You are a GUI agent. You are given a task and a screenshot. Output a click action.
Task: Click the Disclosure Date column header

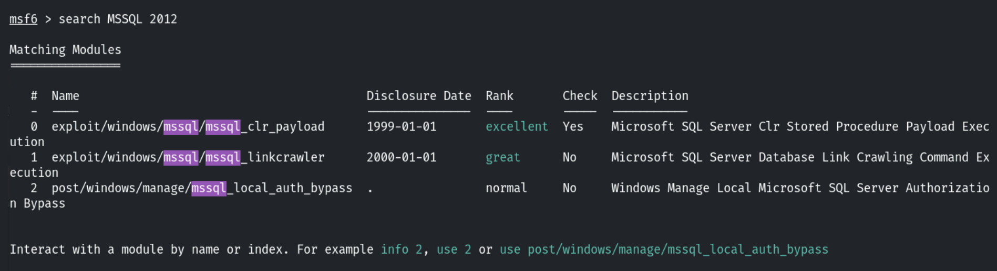(419, 96)
